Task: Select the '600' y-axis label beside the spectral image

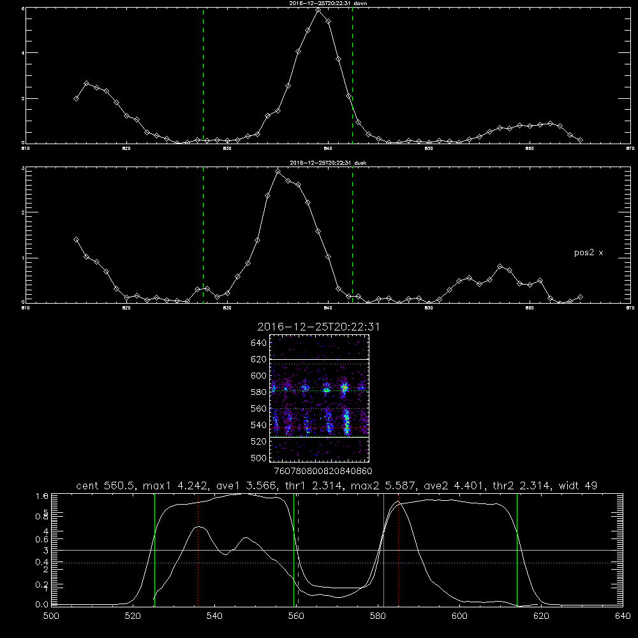Action: 259,376
